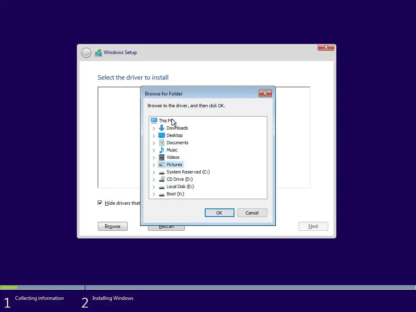Click the Next button in Windows Setup
The image size is (416, 312).
pos(313,226)
